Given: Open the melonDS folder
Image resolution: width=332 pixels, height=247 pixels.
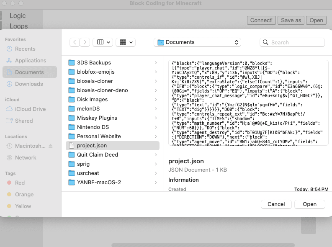Looking at the screenshot, I should tap(88, 109).
